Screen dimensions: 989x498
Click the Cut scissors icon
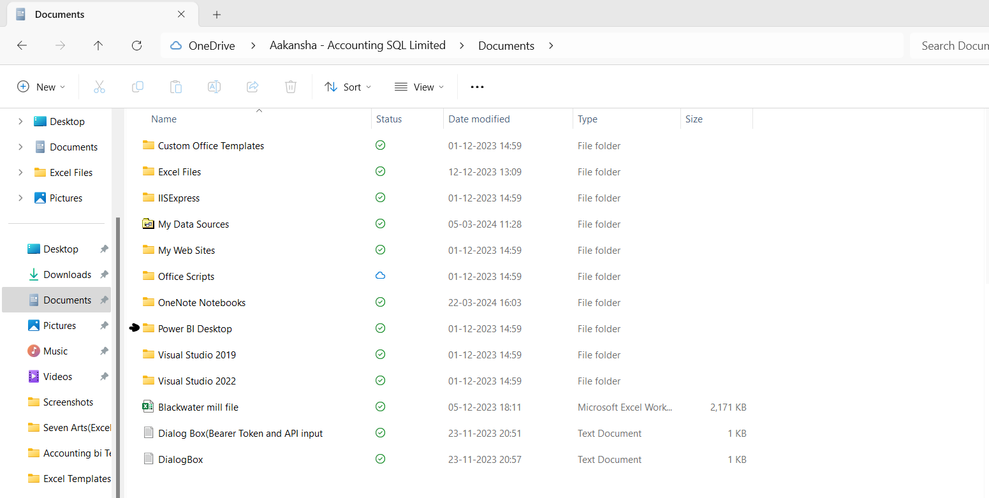point(99,87)
